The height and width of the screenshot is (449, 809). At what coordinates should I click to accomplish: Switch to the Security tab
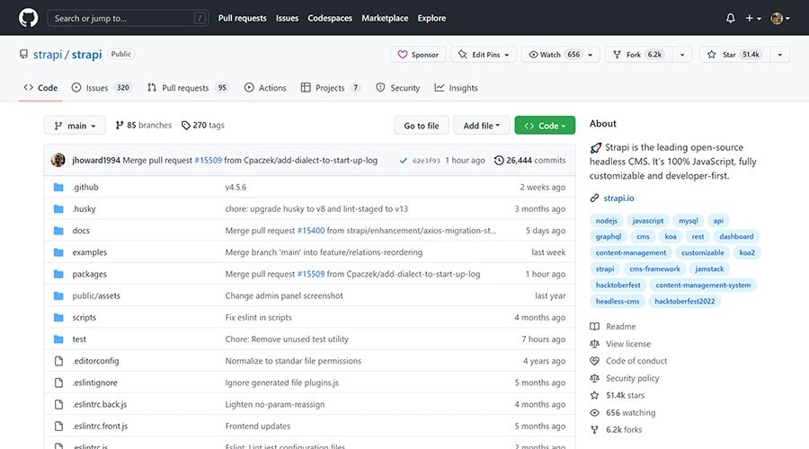click(x=398, y=88)
